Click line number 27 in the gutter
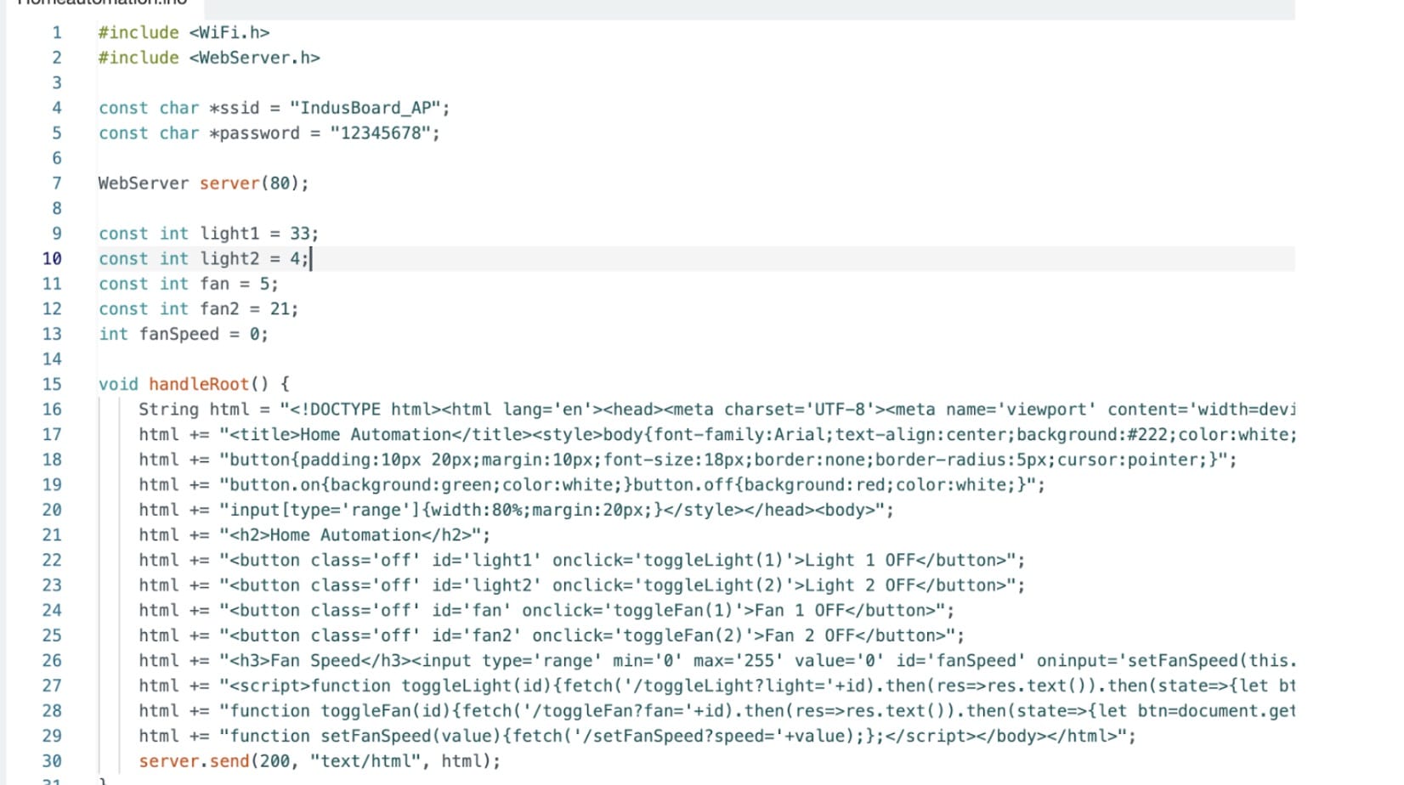Image resolution: width=1404 pixels, height=785 pixels. pyautogui.click(x=52, y=686)
